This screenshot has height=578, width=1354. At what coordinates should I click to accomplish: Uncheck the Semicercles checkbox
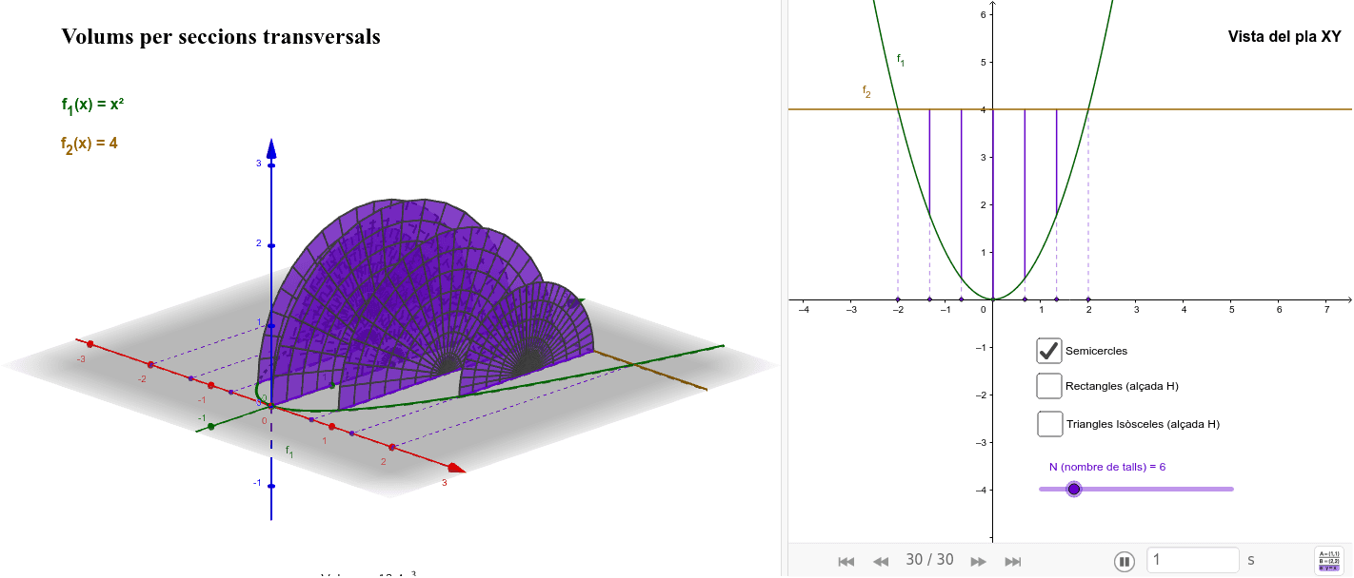click(1049, 351)
